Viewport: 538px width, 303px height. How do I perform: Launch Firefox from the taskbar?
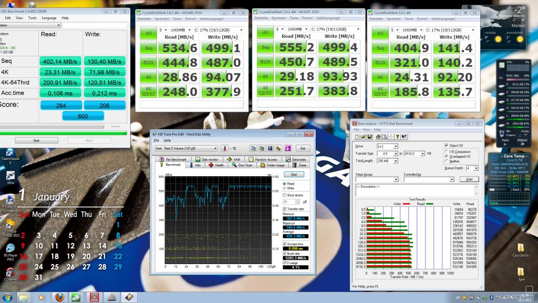59,297
